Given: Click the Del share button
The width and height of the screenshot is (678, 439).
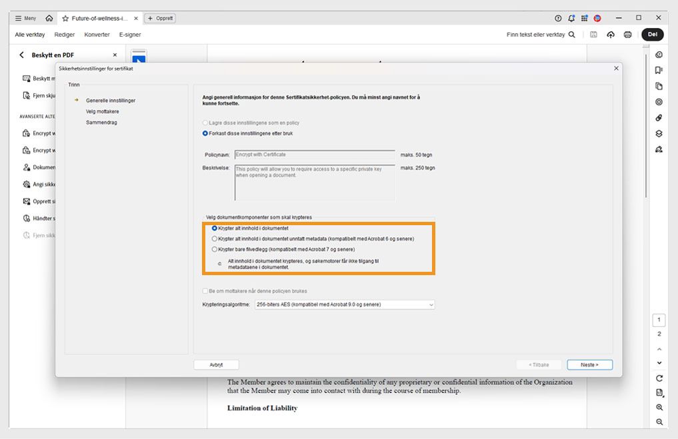Looking at the screenshot, I should coord(653,35).
